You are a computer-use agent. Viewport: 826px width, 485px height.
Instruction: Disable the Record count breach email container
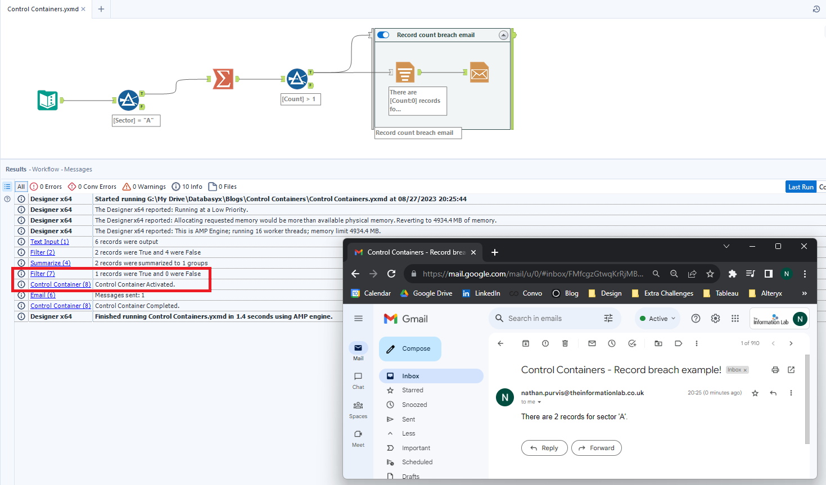(383, 35)
